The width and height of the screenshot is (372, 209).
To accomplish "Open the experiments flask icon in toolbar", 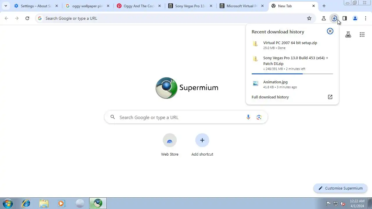I will (x=324, y=18).
